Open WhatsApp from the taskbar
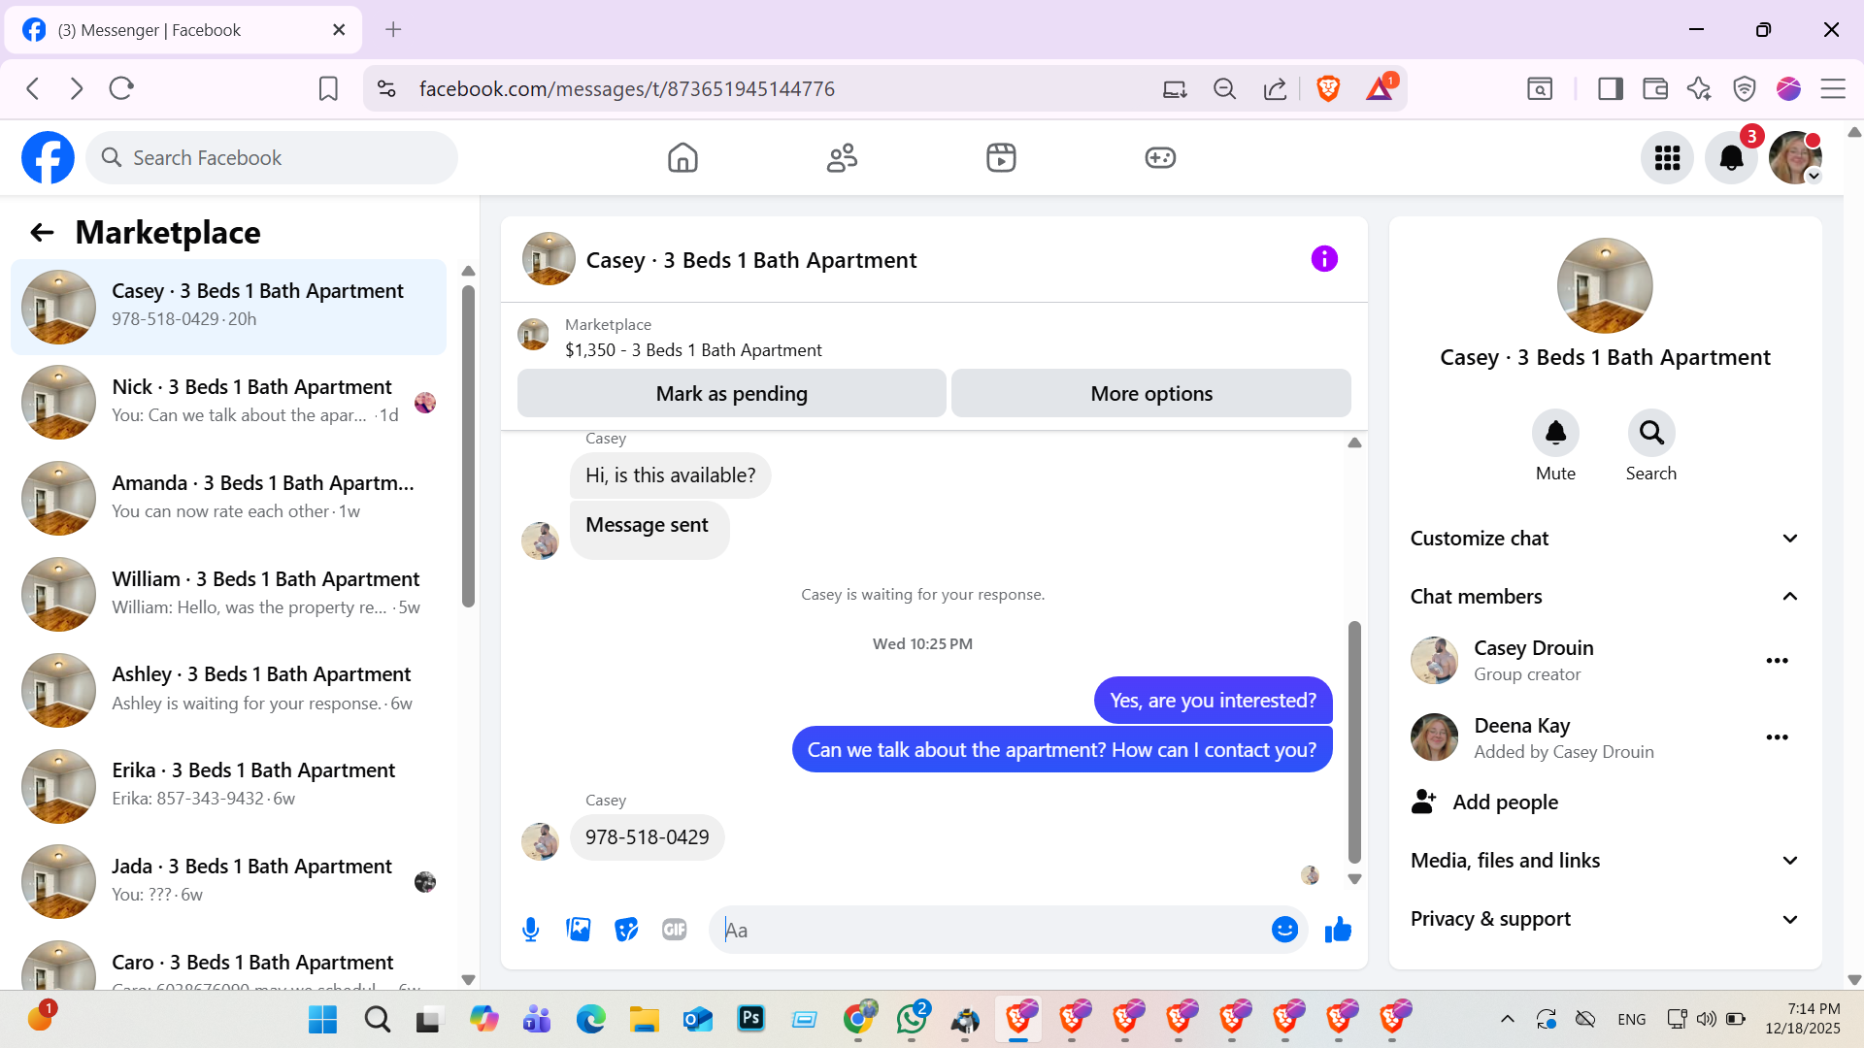The height and width of the screenshot is (1048, 1864). tap(912, 1019)
